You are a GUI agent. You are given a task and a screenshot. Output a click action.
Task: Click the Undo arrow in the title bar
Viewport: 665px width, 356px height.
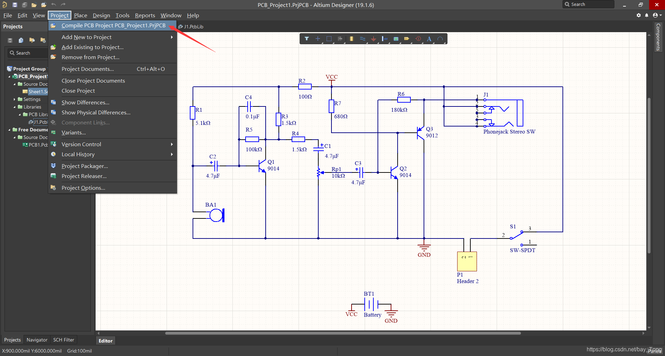pyautogui.click(x=53, y=4)
